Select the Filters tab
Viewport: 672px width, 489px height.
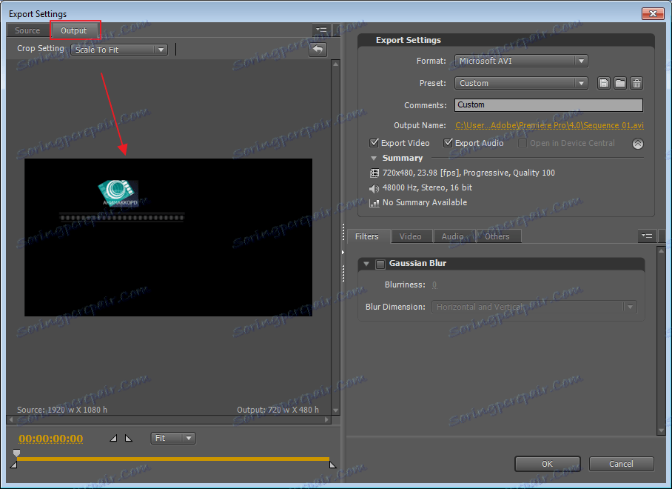[x=367, y=236]
